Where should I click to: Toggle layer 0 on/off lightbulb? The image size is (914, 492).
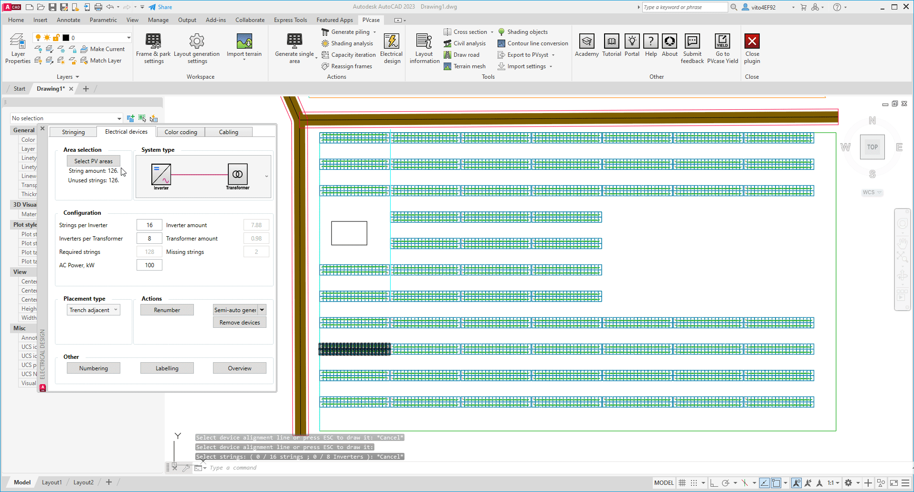pyautogui.click(x=38, y=38)
